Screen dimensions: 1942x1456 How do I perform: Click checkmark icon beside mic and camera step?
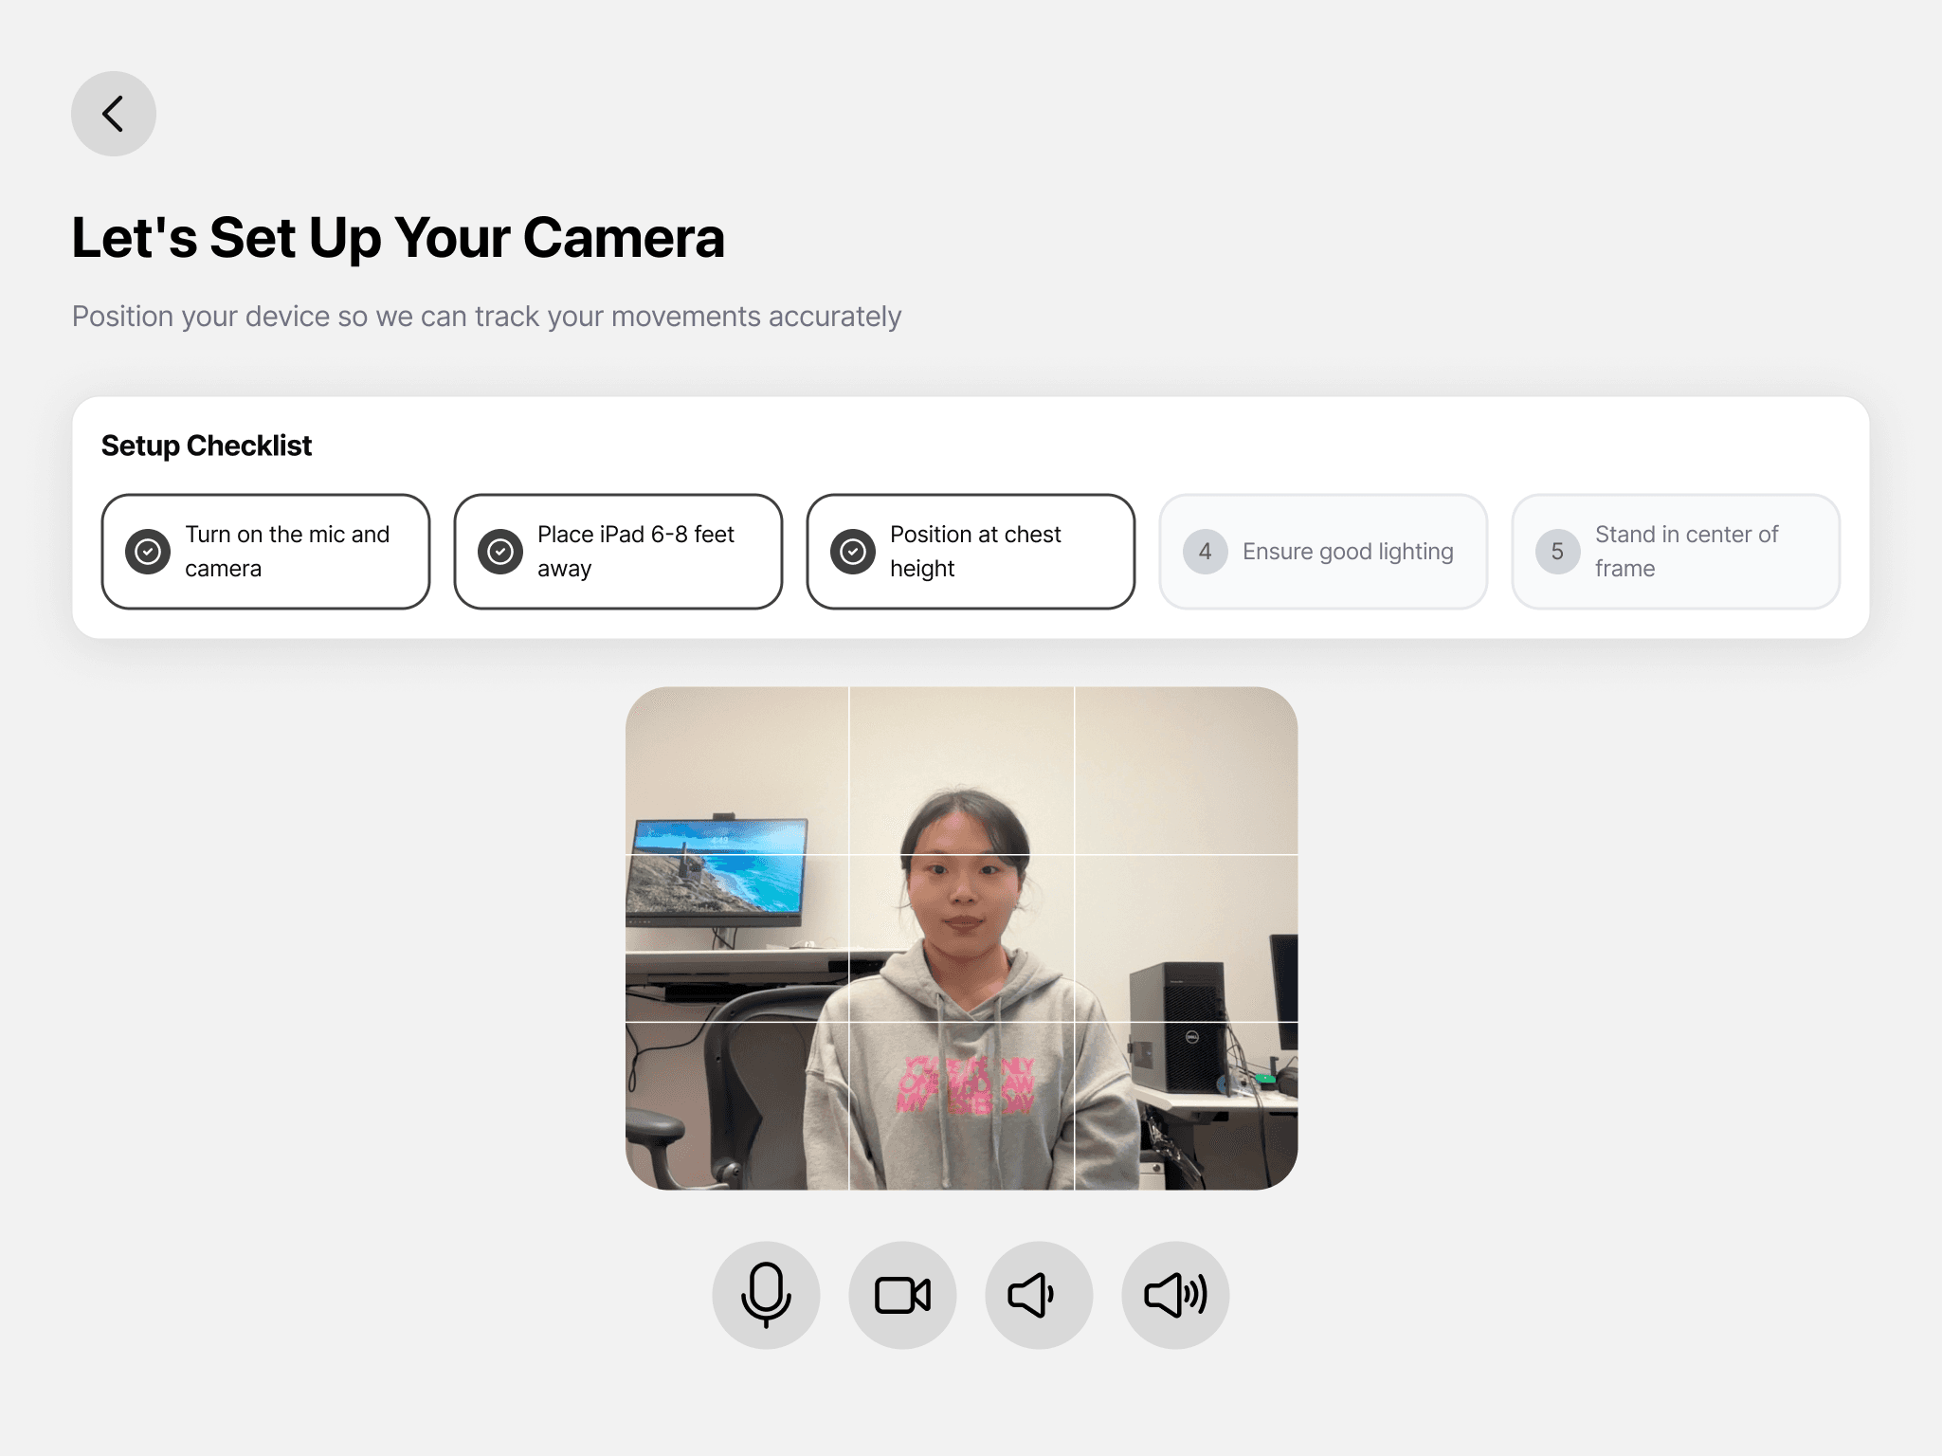click(148, 552)
